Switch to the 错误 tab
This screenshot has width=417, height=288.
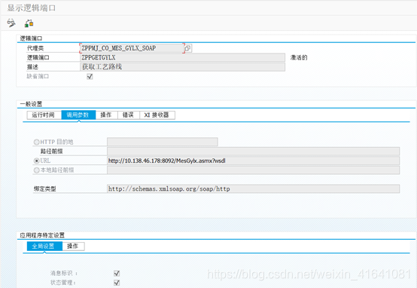129,115
